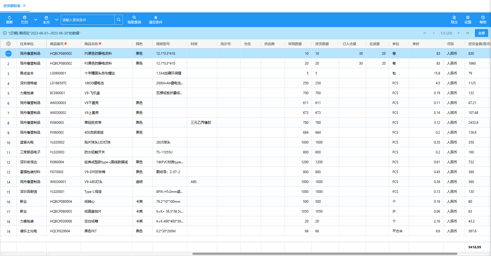The width and height of the screenshot is (491, 256).
Task: Open Settings (设置) in the toolbar
Action: [468, 18]
